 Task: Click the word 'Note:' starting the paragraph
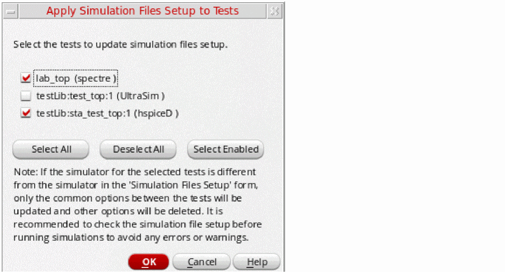tap(24, 171)
